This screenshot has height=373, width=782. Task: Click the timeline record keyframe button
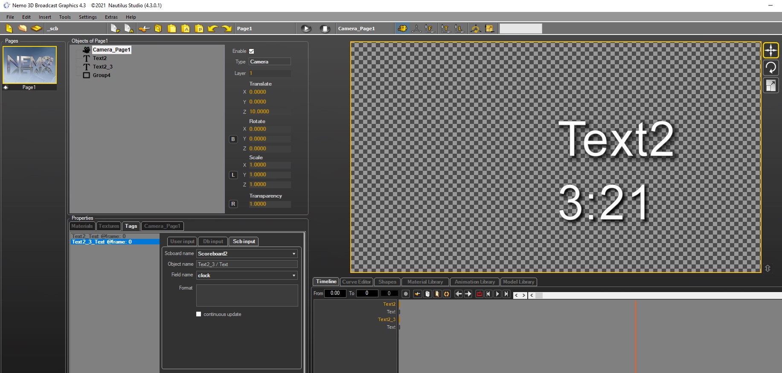pyautogui.click(x=406, y=294)
